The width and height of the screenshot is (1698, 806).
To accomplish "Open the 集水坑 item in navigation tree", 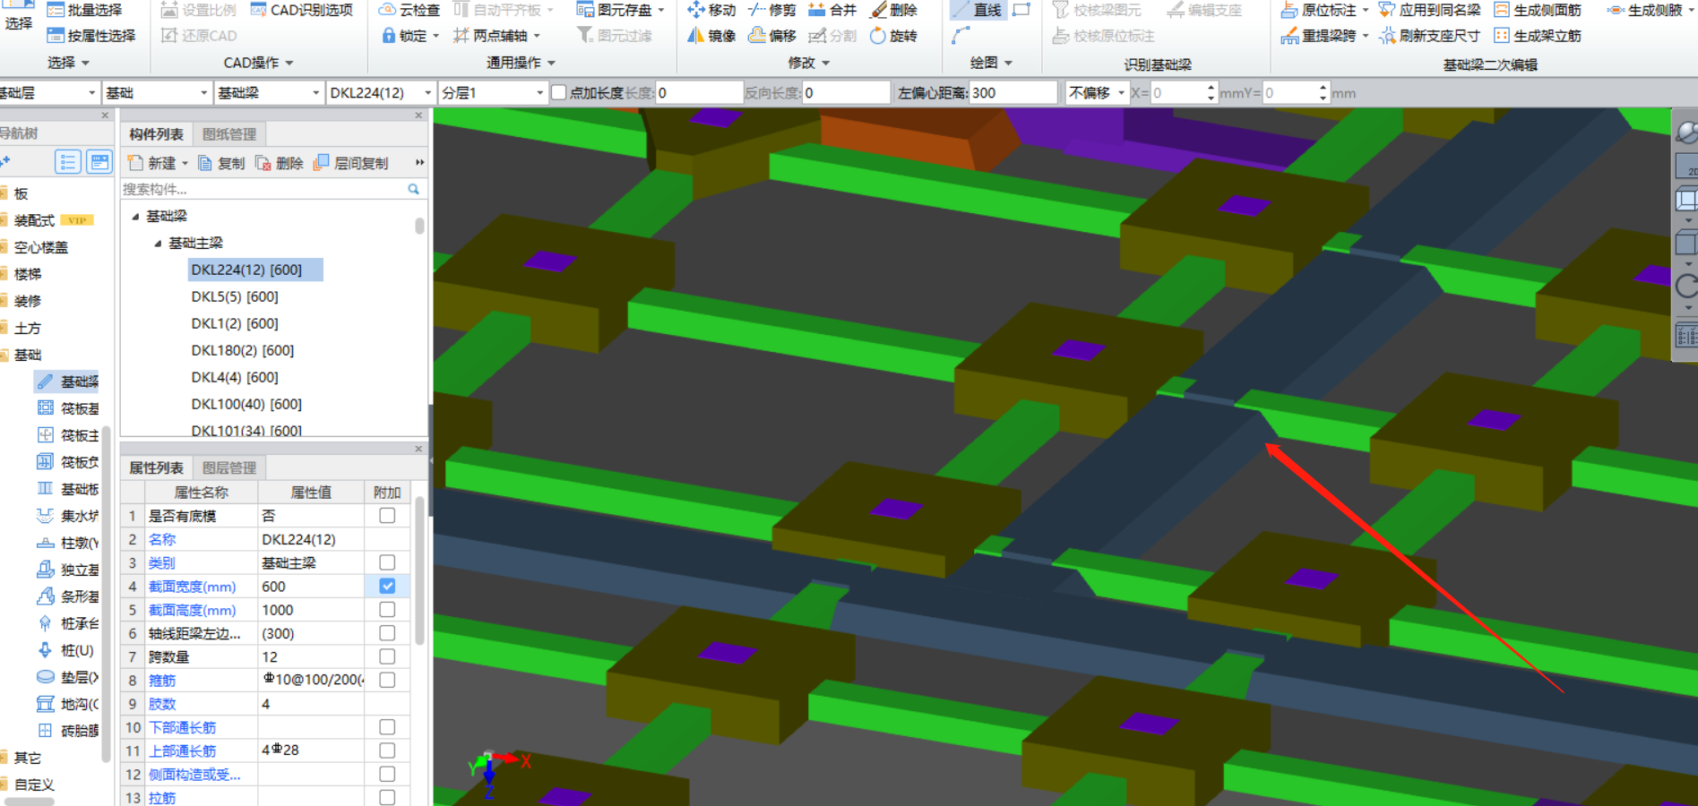I will 68,516.
